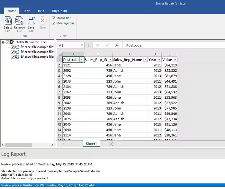
Task: Select column D header
Action: coord(155,54)
